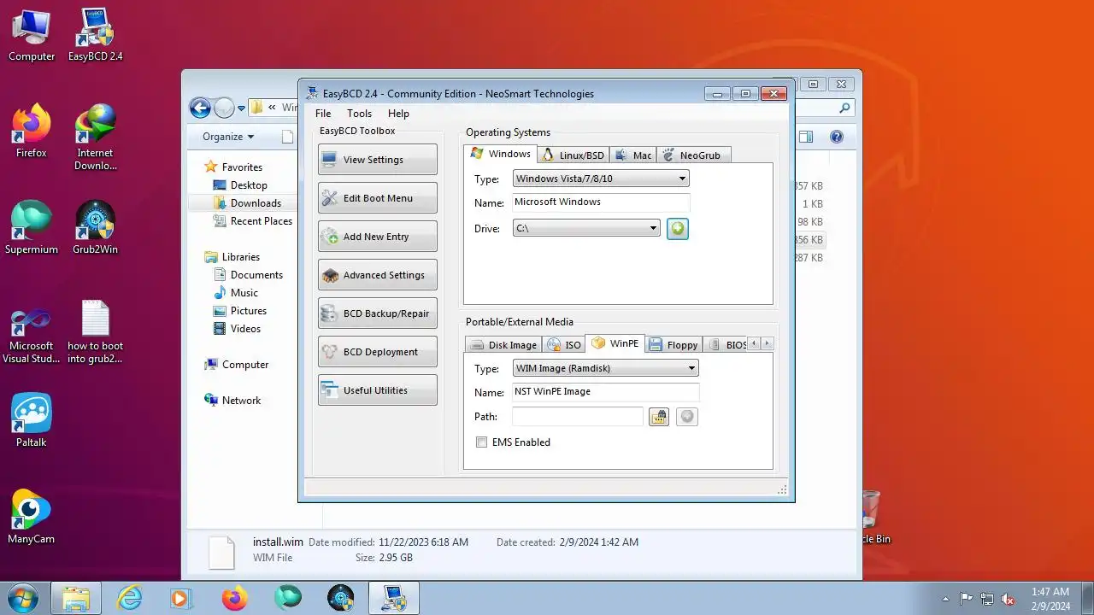Open Music library in Explorer
The height and width of the screenshot is (615, 1094).
[244, 293]
